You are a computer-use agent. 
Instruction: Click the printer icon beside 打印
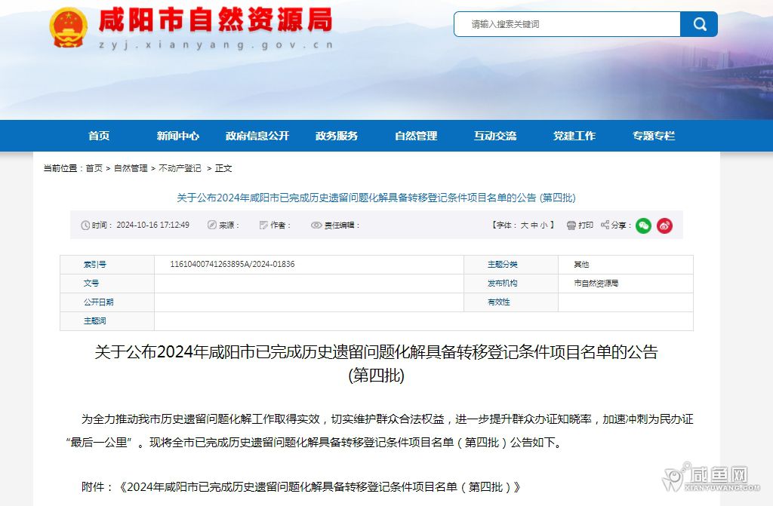pyautogui.click(x=571, y=225)
